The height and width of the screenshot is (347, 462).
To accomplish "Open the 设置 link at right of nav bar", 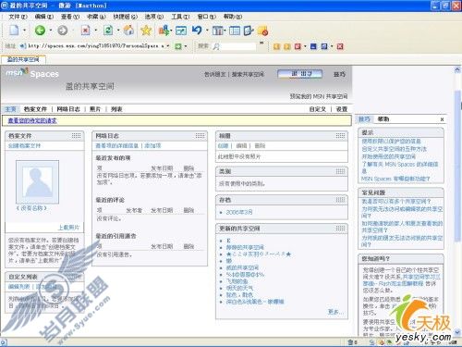I will (x=342, y=109).
